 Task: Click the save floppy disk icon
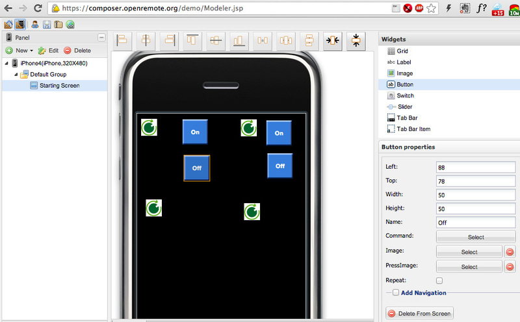[x=47, y=24]
